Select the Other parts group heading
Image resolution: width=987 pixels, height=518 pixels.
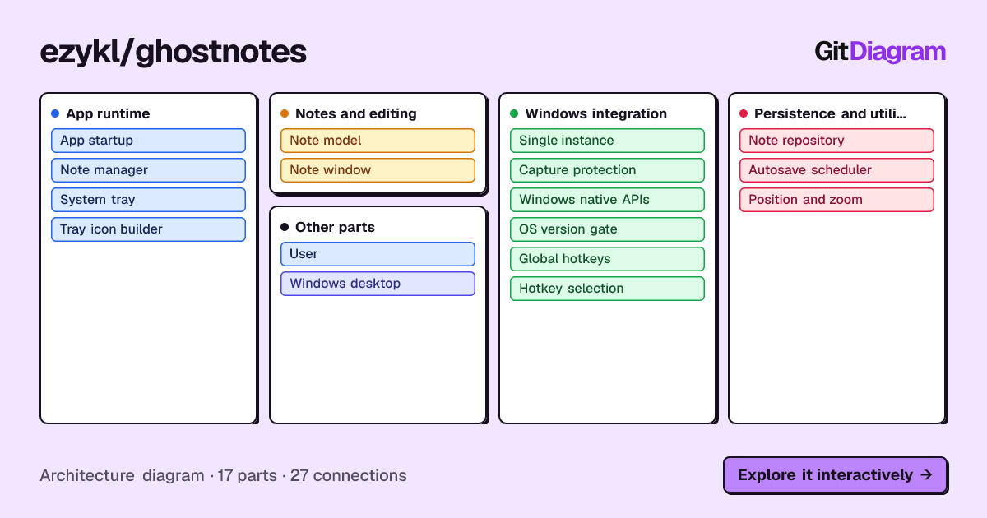[335, 227]
